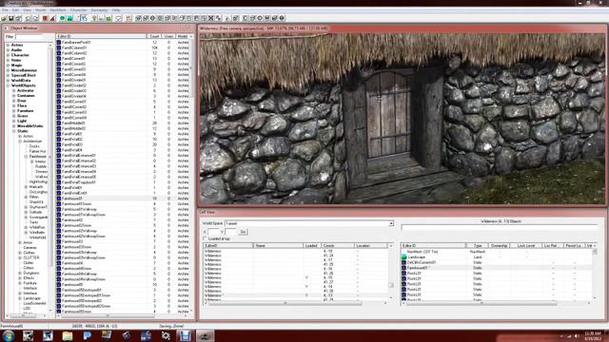Toggle the Loaded at top checkbox
Viewport: 609px width, 342px height.
206,238
